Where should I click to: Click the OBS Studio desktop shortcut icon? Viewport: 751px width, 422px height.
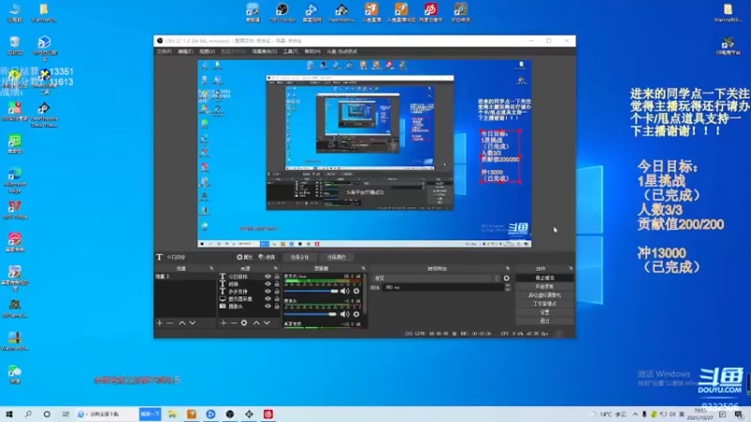[283, 12]
